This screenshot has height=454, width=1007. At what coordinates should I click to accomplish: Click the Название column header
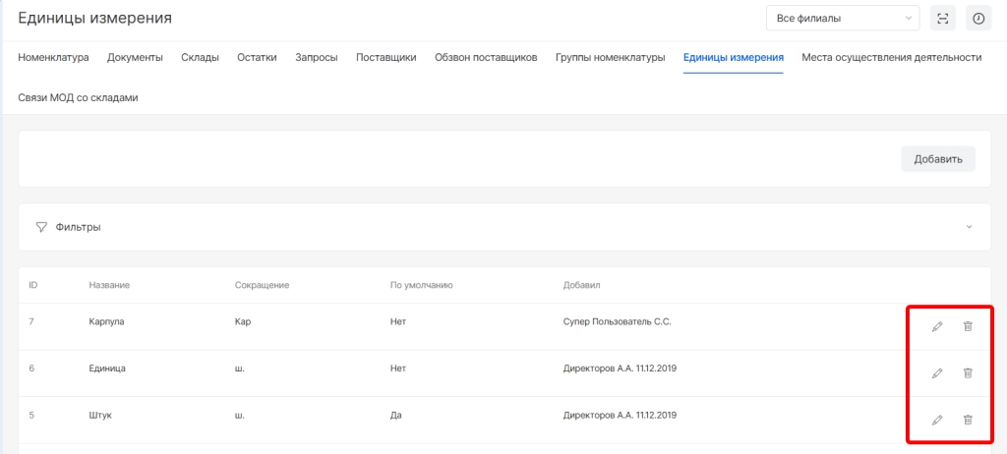[109, 285]
